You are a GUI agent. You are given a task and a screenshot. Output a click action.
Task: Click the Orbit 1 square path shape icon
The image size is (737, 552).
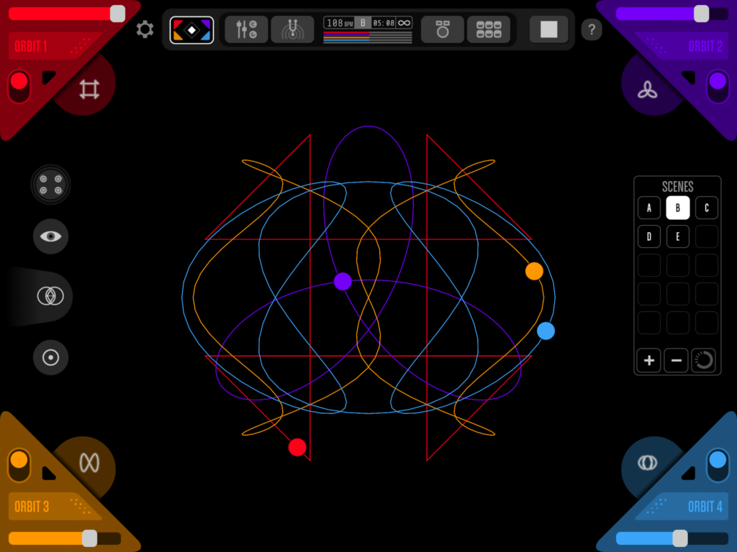(89, 90)
